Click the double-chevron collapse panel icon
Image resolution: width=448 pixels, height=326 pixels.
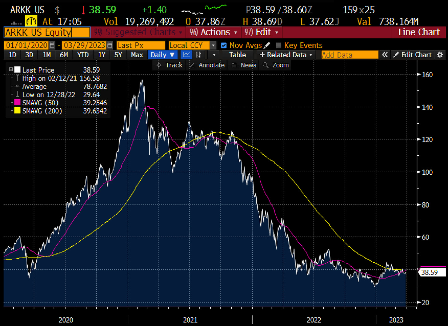pos(385,55)
